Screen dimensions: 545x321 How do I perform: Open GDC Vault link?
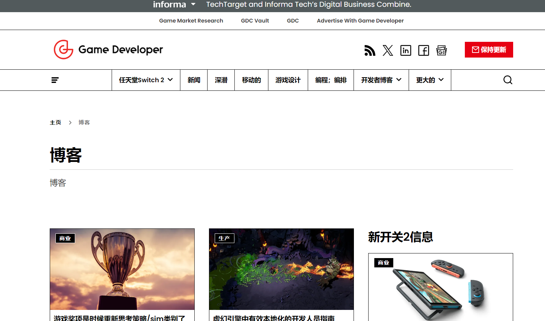[255, 21]
